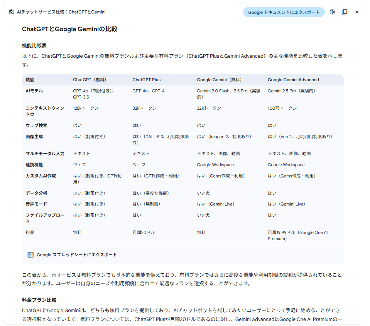Click the cell はい（無制限）

point(146,204)
